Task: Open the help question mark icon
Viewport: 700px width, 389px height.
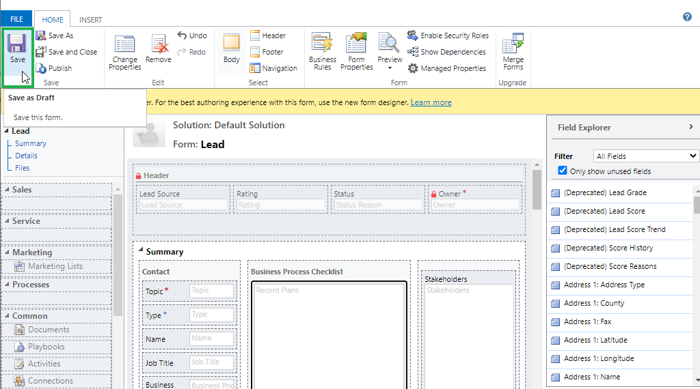Action: click(x=687, y=17)
